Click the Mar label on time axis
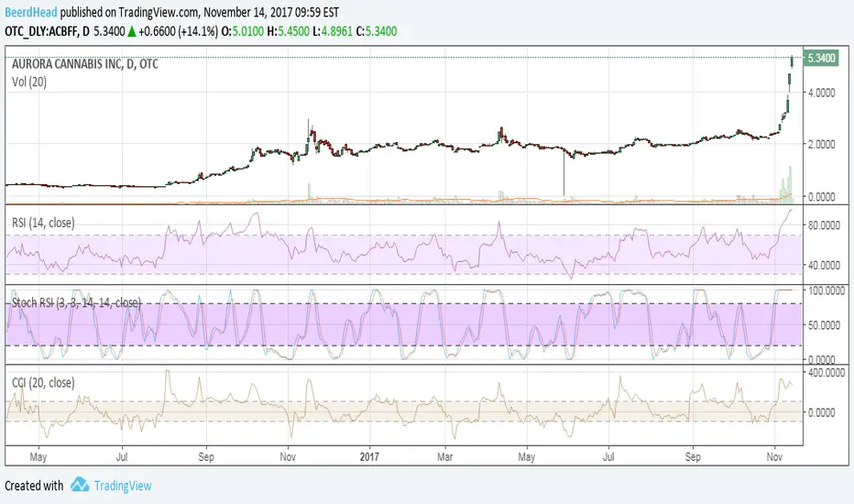 coord(445,456)
